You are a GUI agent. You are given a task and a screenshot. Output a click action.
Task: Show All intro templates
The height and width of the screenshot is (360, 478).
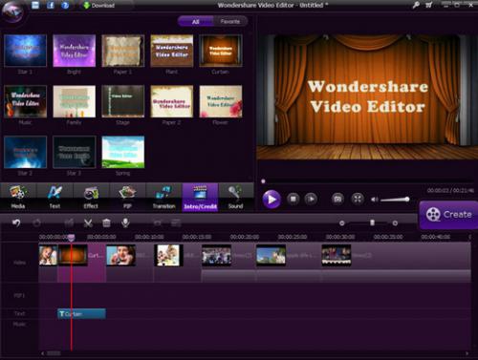[195, 21]
